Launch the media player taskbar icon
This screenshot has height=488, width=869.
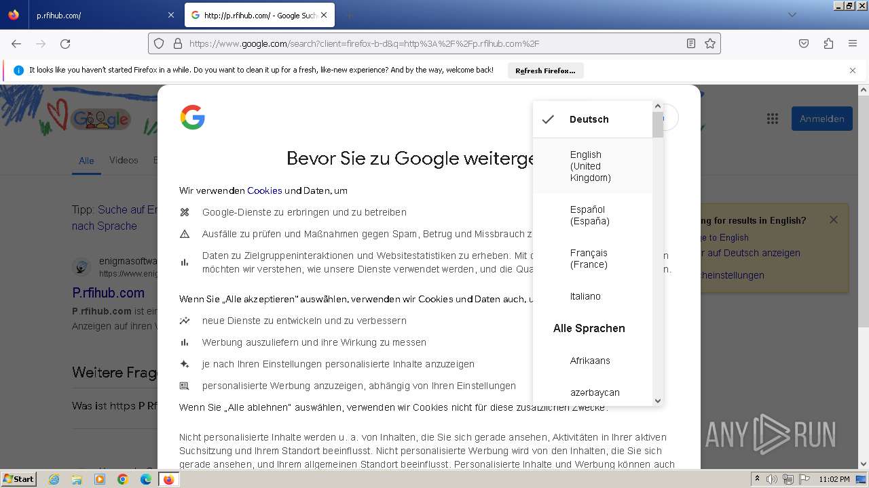coord(100,479)
